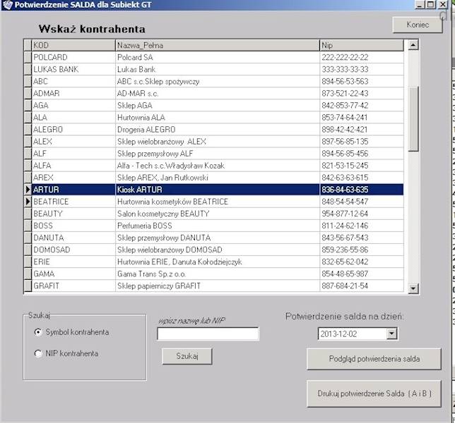The width and height of the screenshot is (455, 423).
Task: Click the Szukaj search button
Action: coord(187,356)
